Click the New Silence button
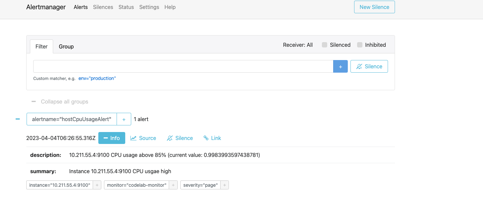 click(x=374, y=7)
